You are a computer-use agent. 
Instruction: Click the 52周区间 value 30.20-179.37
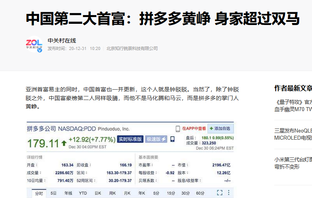[x=120, y=181]
